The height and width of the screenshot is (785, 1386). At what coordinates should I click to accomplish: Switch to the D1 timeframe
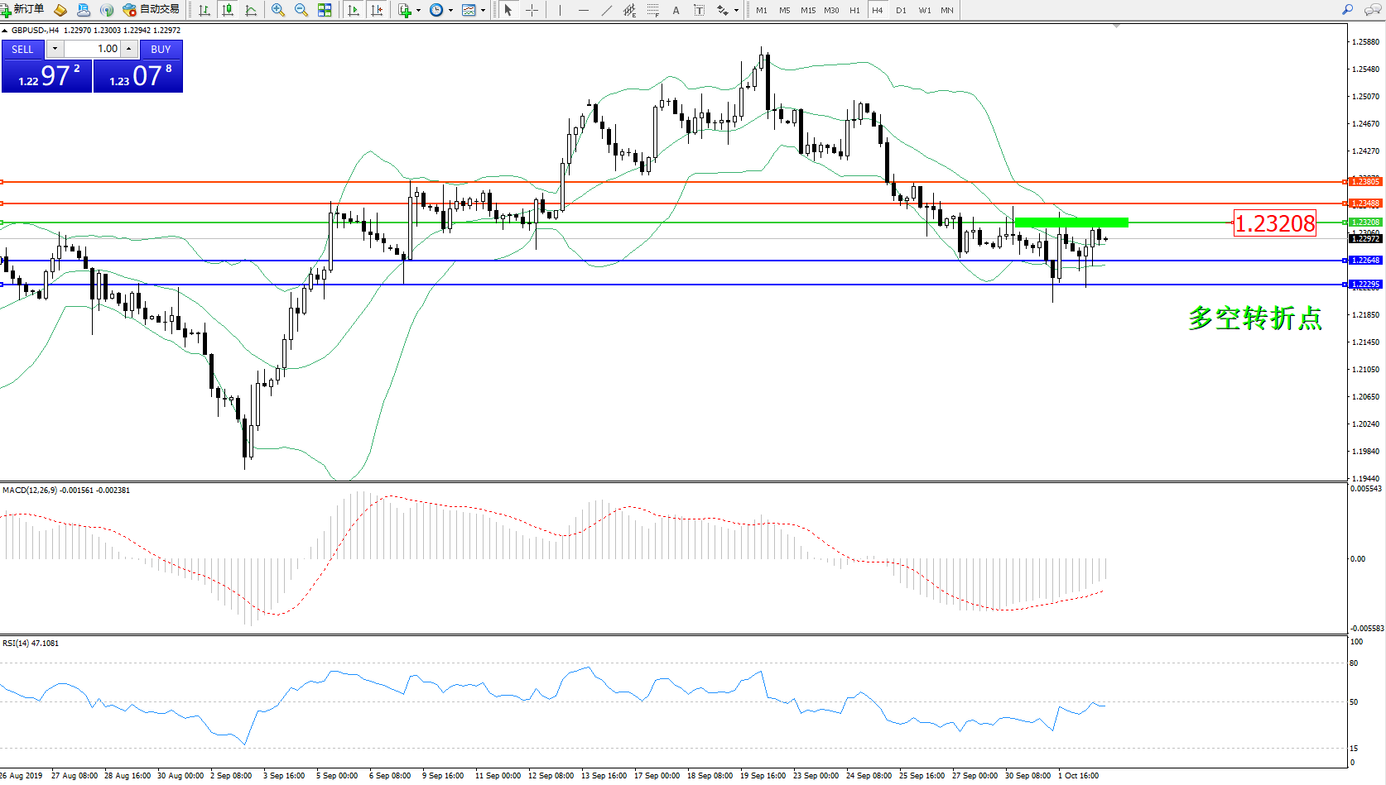(901, 11)
